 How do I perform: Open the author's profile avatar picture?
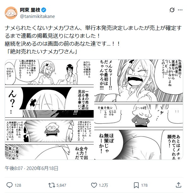click(x=11, y=13)
